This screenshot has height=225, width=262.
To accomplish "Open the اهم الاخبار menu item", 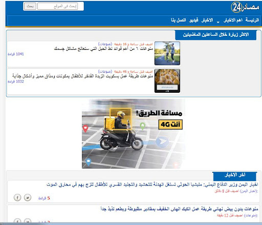I will pos(233,21).
